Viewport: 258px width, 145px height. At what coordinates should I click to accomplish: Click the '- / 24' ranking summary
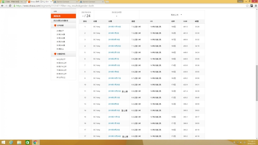tap(86, 16)
